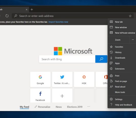Choose Read aloud entry
Viewport: 136px width, 118px height.
pos(122,87)
